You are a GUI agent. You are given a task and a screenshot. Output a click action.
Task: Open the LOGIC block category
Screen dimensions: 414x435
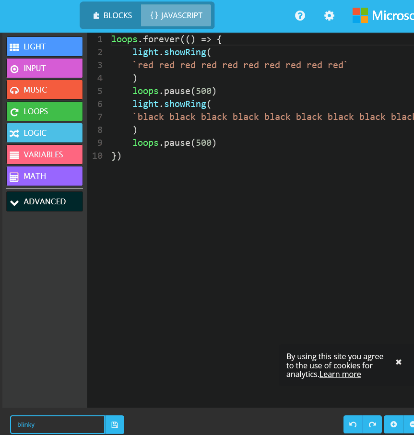44,133
